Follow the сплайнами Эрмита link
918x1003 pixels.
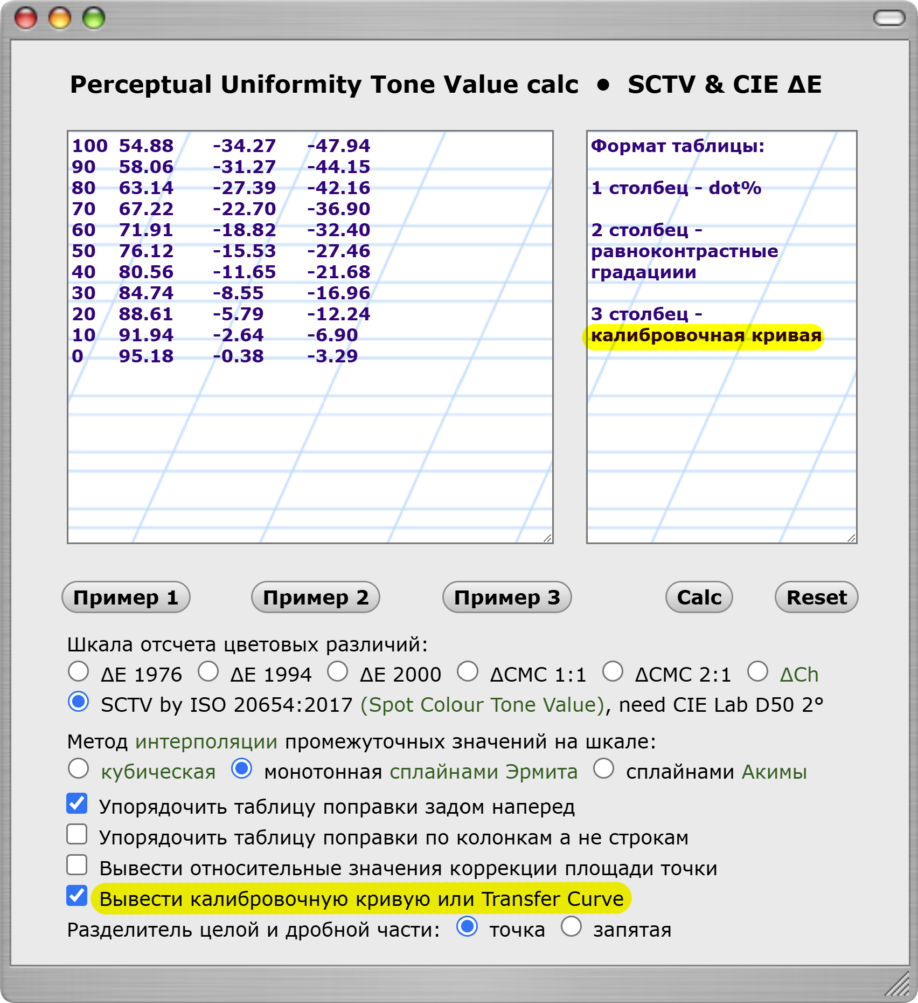click(483, 772)
